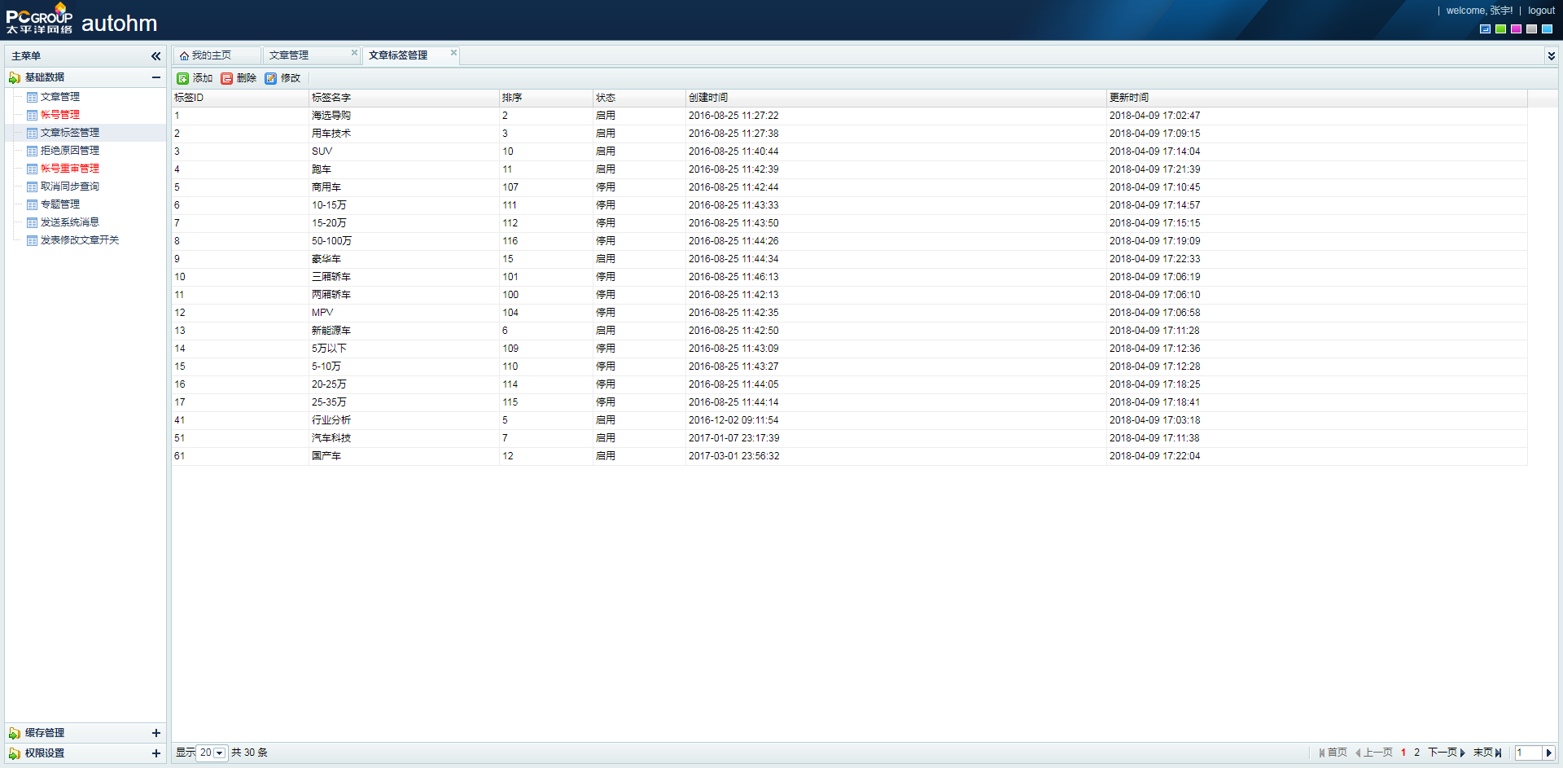Expand the 权限设置 menu section

click(155, 753)
